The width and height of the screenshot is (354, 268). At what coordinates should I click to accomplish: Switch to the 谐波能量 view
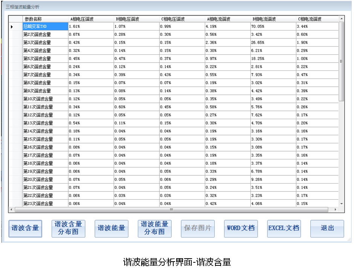coord(111,228)
